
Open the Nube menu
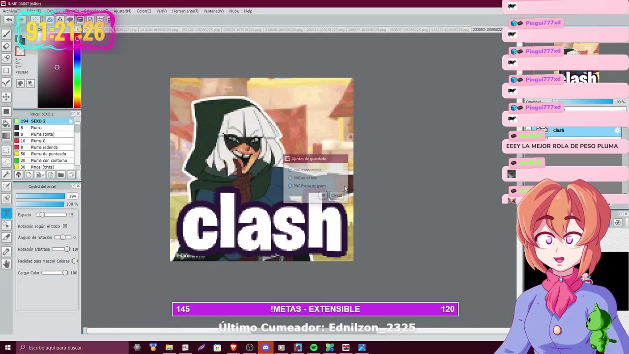[234, 11]
